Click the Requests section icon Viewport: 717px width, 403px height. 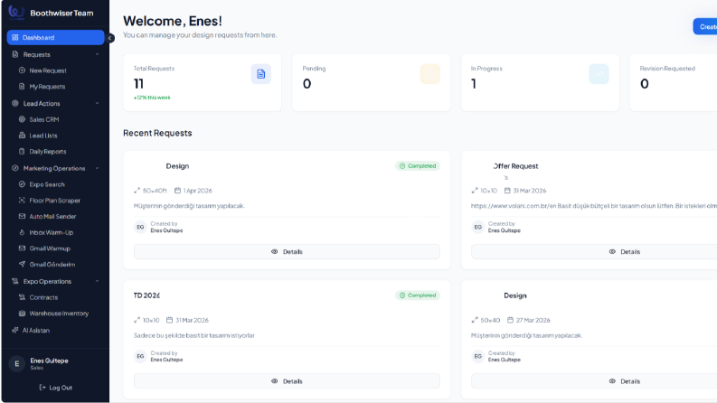(x=15, y=54)
